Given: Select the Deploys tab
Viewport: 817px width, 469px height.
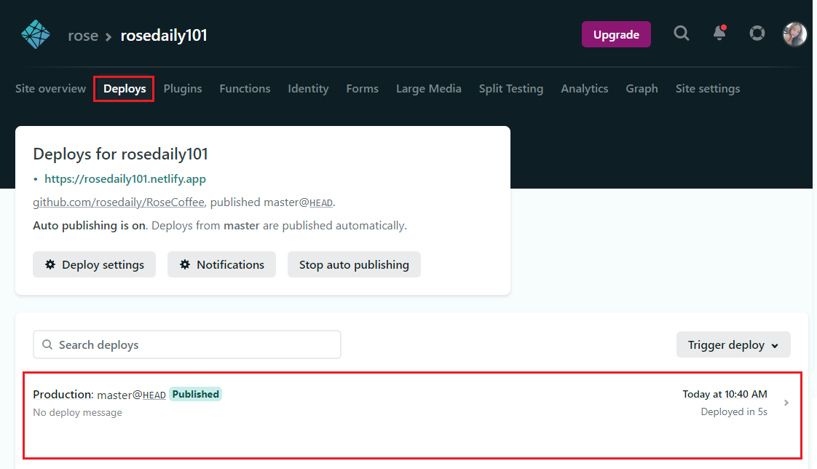Looking at the screenshot, I should coord(125,89).
